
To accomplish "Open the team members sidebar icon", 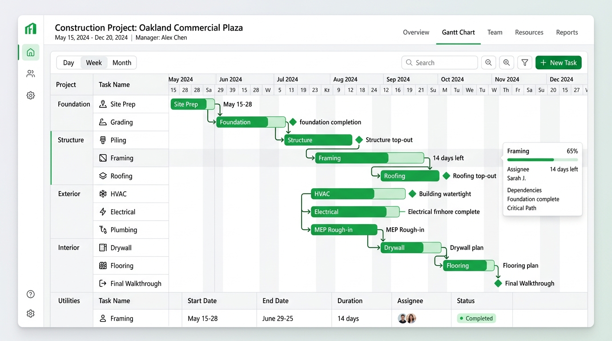I will [x=30, y=74].
